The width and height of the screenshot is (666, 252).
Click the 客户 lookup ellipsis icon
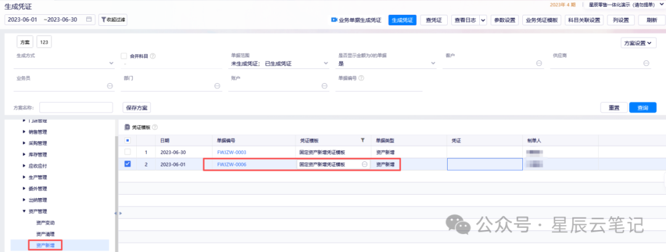click(539, 63)
